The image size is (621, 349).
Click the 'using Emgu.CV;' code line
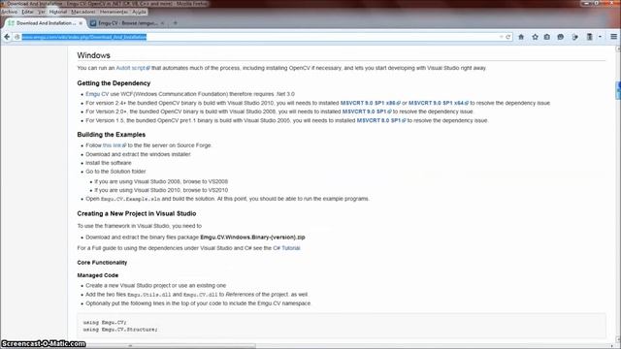[105, 323]
